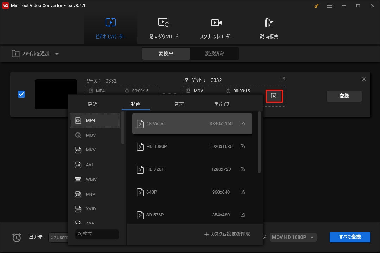Switch to the 音声 tab
The width and height of the screenshot is (380, 253).
click(179, 104)
